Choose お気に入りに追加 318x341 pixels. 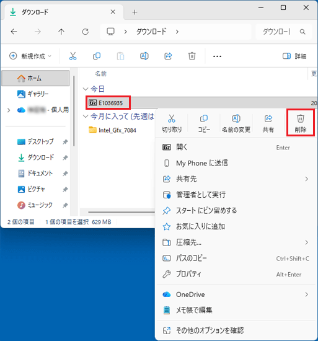pos(236,226)
